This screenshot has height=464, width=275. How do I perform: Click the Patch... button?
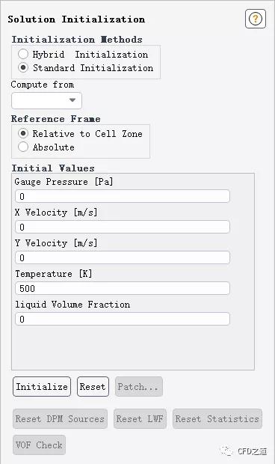coord(138,386)
